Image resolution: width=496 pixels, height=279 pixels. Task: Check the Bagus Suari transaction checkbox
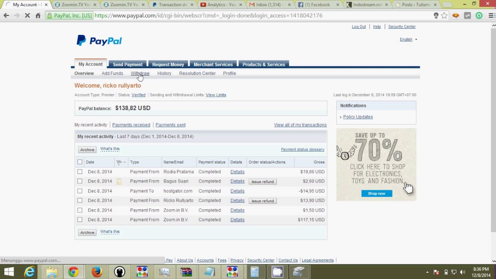(80, 181)
